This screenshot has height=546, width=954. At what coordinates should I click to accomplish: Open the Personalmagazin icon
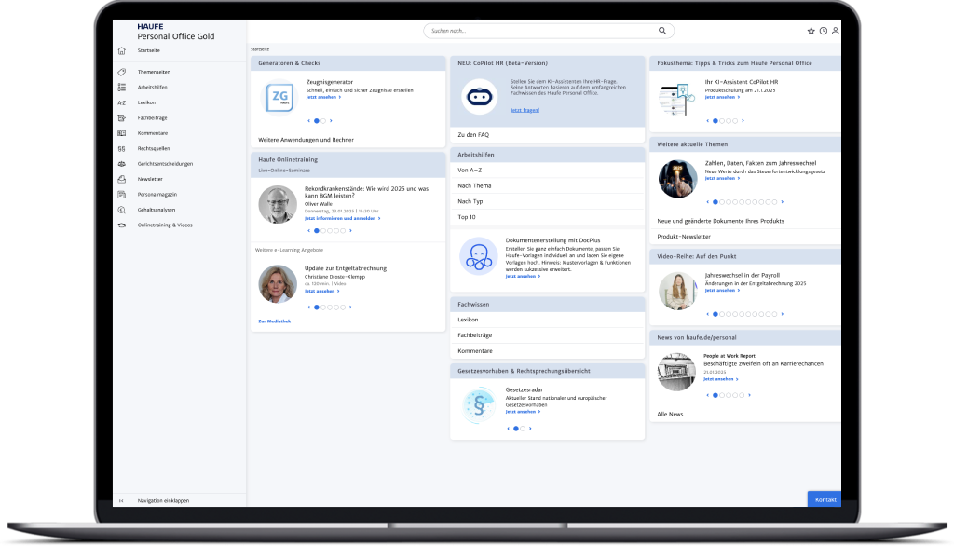122,194
